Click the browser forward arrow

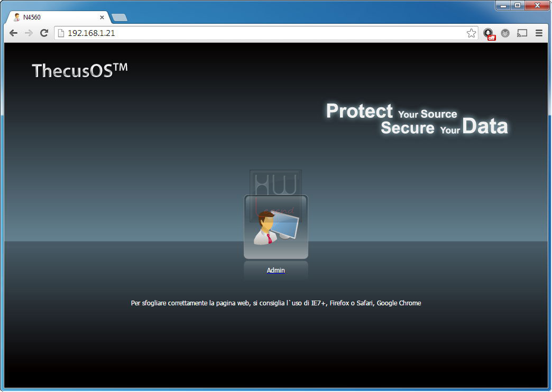pos(29,33)
